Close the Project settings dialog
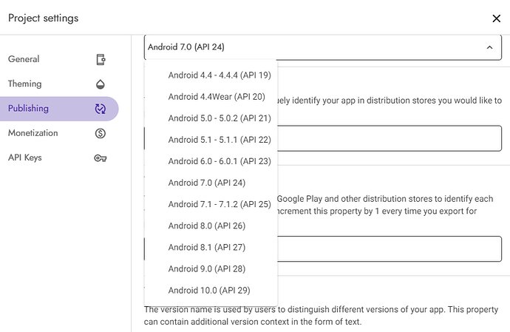This screenshot has height=332, width=510. click(x=497, y=18)
